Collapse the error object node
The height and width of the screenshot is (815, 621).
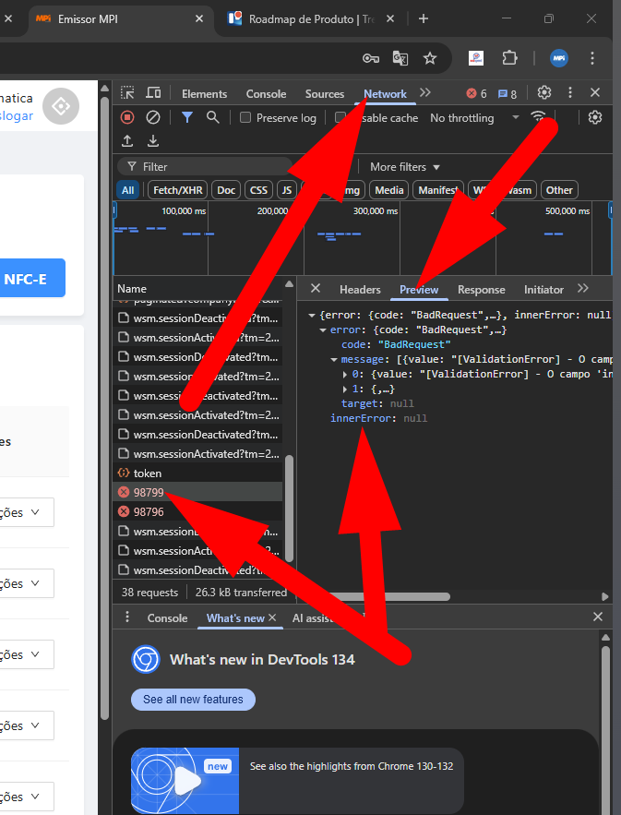click(323, 330)
